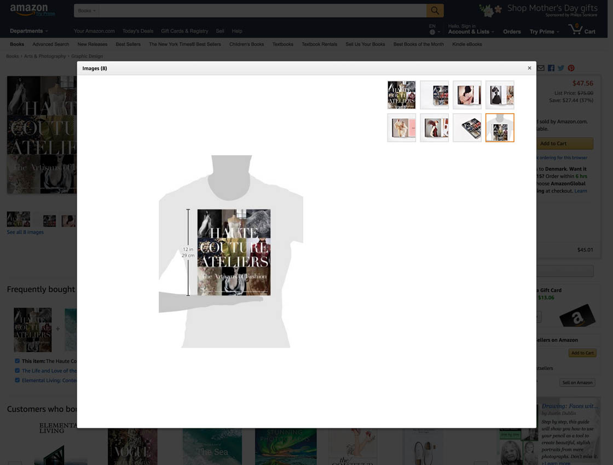Click the search magnifier button
This screenshot has width=613, height=465.
tap(435, 10)
